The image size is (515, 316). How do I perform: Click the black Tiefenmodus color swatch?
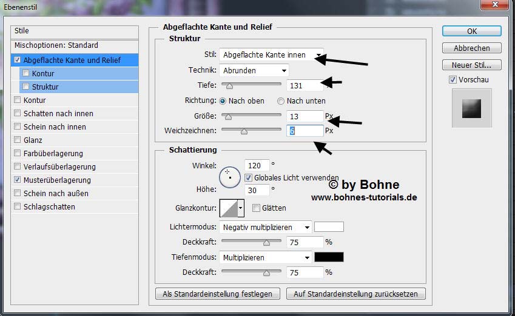click(x=329, y=257)
